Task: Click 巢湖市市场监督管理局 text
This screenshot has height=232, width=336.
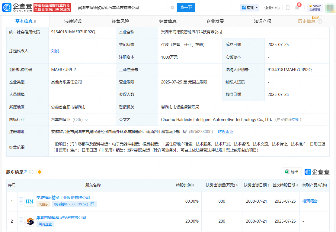Action: pos(180,107)
